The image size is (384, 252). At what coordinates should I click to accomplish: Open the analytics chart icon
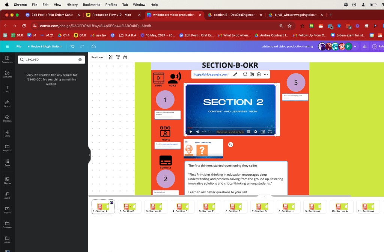(x=364, y=46)
